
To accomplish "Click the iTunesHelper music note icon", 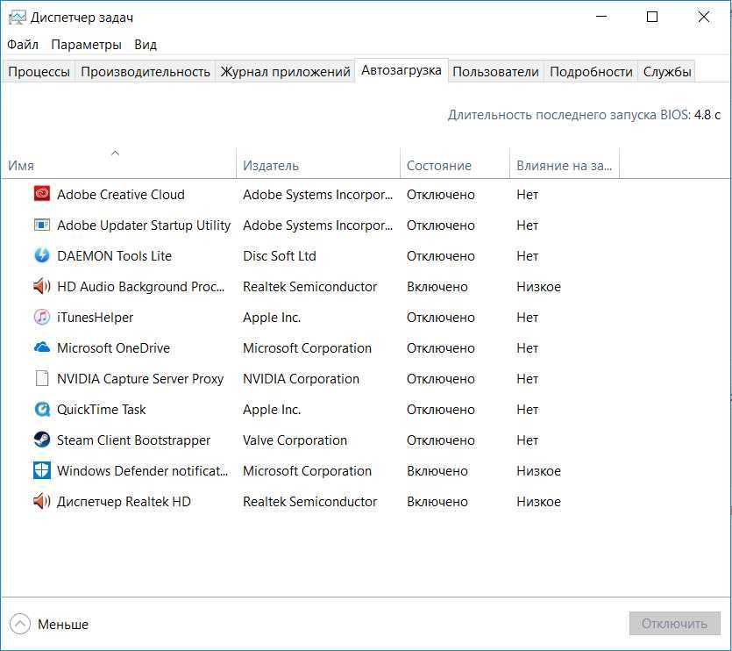I will pyautogui.click(x=42, y=317).
